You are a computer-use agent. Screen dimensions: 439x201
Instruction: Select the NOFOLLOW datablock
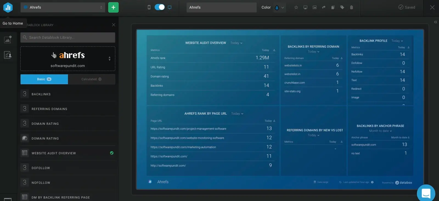point(68,183)
